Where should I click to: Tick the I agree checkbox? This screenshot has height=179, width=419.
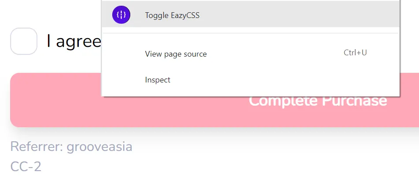(23, 41)
